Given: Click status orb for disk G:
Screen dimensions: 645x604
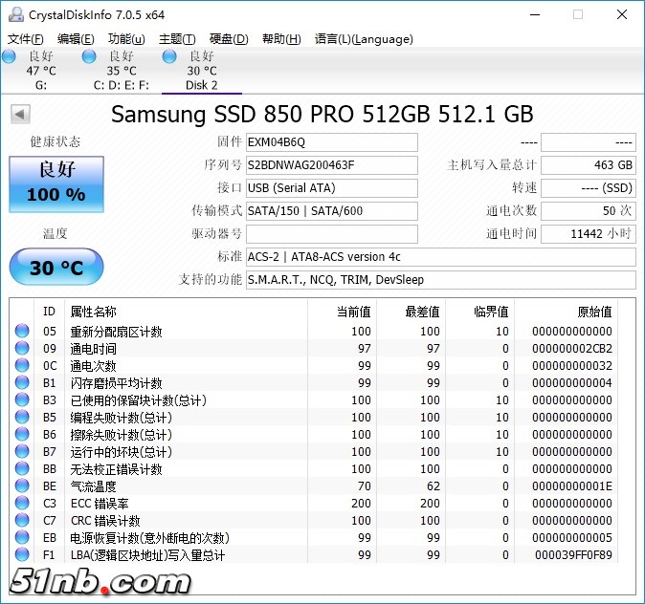Looking at the screenshot, I should pos(10,57).
